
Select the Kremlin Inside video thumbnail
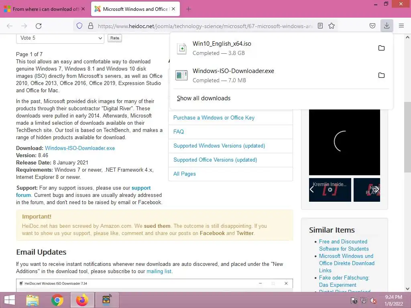point(330,190)
